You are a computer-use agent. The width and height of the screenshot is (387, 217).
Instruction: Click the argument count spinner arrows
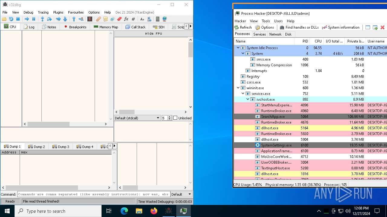(170, 118)
